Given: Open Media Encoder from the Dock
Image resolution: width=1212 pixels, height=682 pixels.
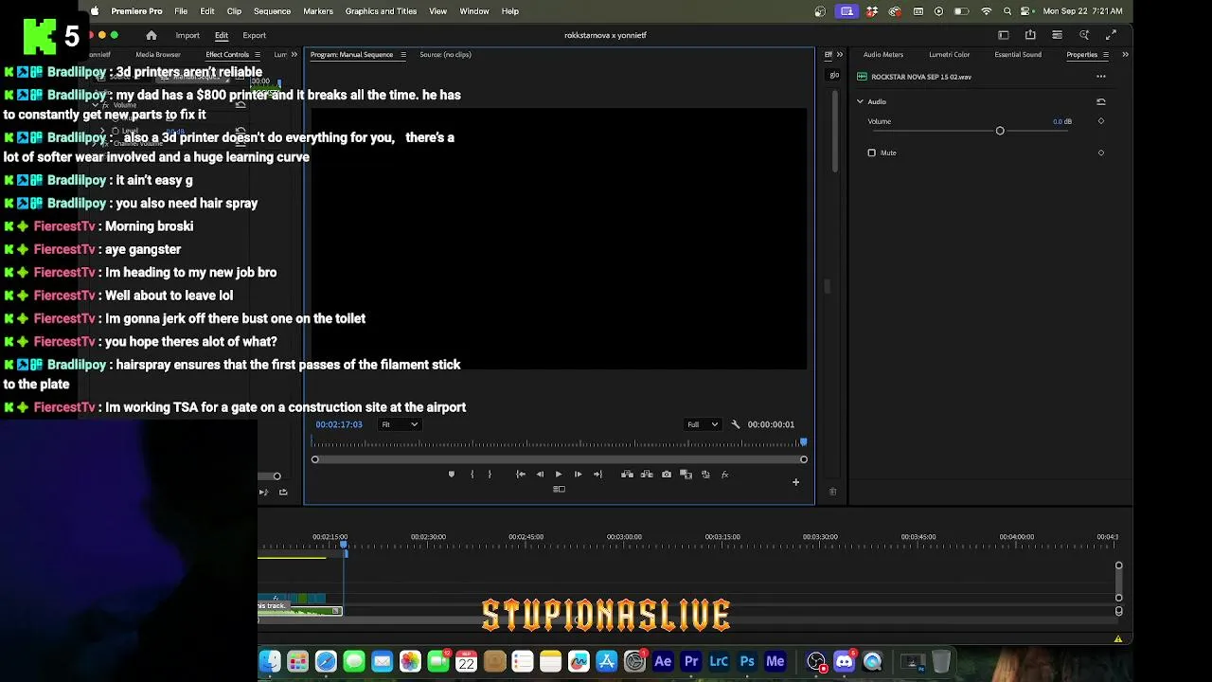Looking at the screenshot, I should point(775,661).
